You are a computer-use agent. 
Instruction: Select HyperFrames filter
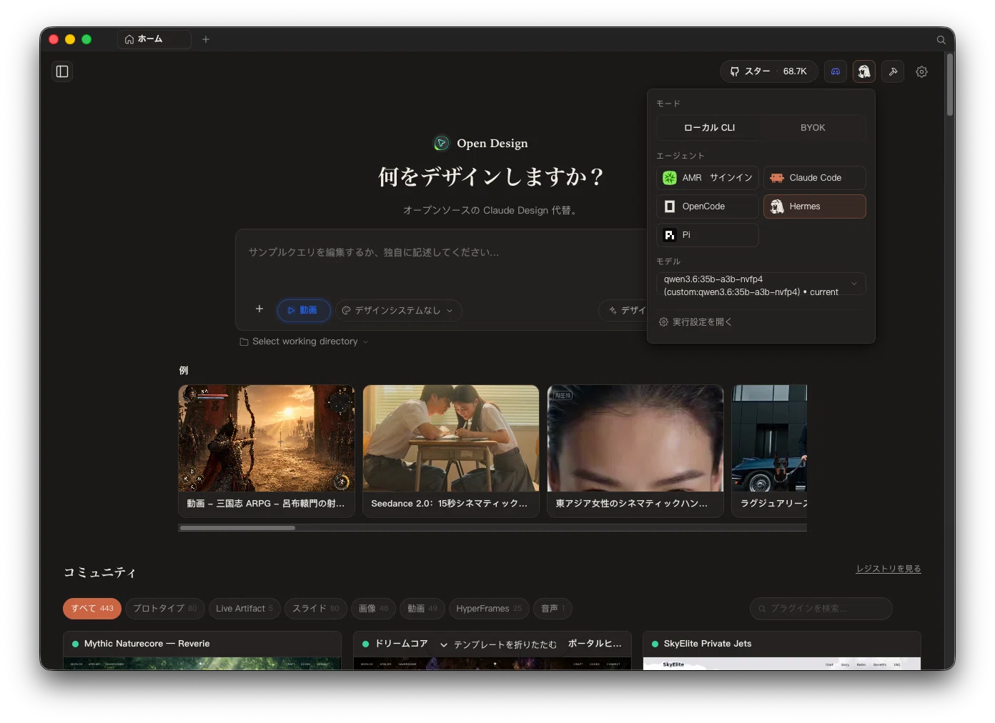(489, 609)
